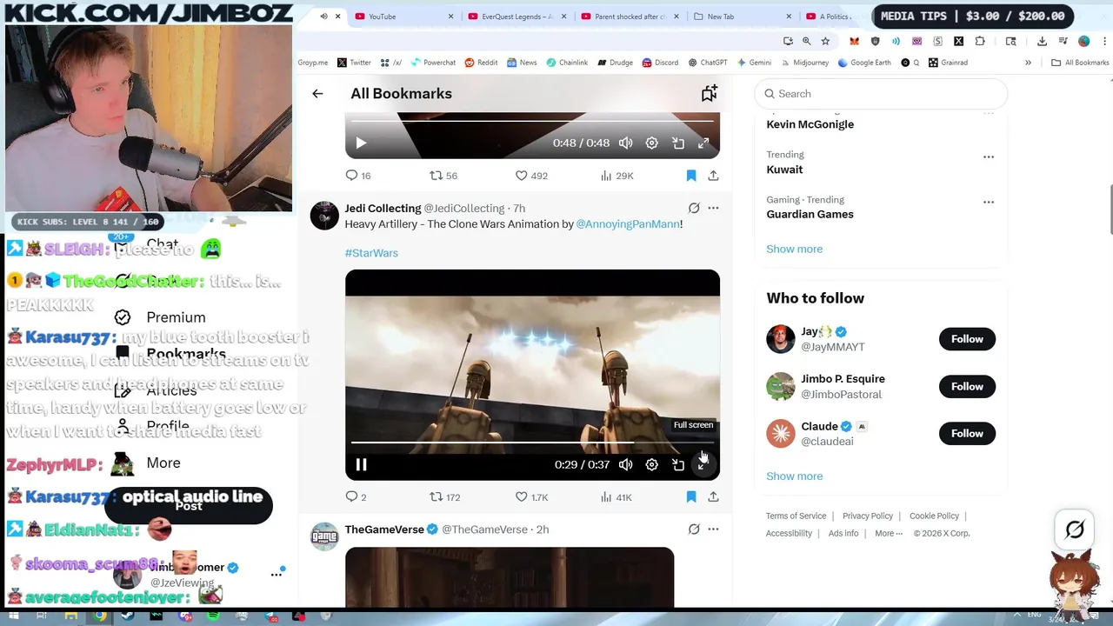Switch to the Parent shocked after tab

630,17
